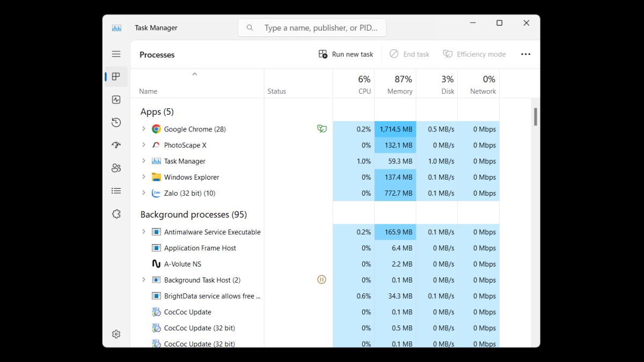Select the Processes sidebar icon
The image size is (644, 362).
pyautogui.click(x=116, y=77)
